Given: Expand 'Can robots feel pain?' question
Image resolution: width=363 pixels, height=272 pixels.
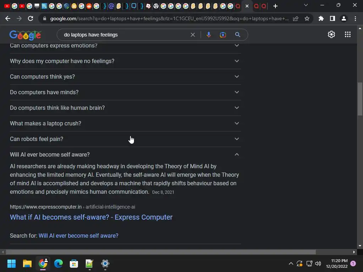Looking at the screenshot, I should (x=125, y=139).
